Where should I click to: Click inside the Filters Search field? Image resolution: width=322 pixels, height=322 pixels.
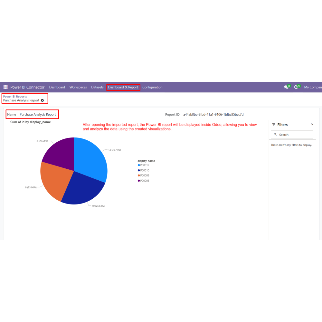pyautogui.click(x=292, y=135)
